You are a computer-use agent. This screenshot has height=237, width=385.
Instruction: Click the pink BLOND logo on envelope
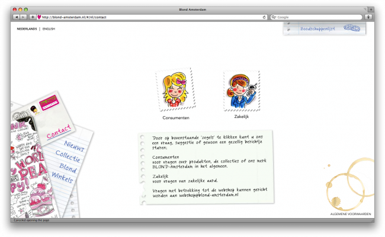tap(49, 103)
